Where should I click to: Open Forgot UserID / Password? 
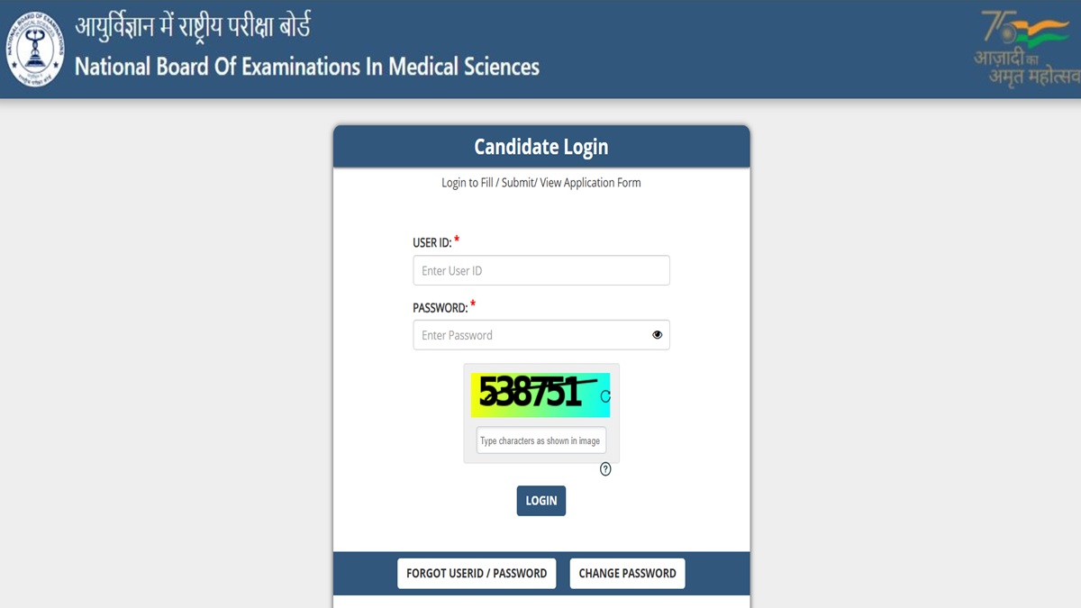pos(477,574)
